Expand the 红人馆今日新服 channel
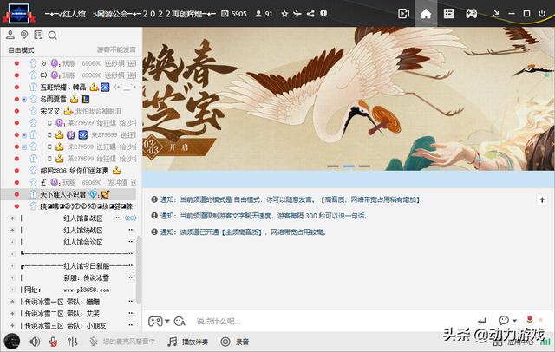The width and height of the screenshot is (555, 352). click(12, 265)
